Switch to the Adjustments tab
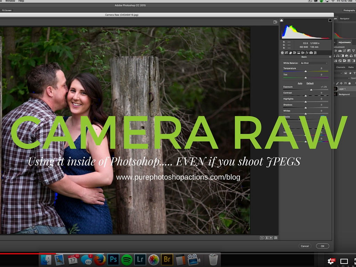The width and height of the screenshot is (356, 267). pyautogui.click(x=345, y=42)
